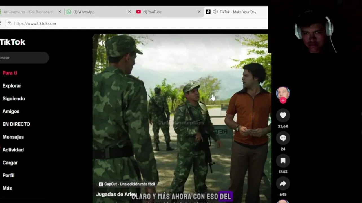
Task: Click the 1343 saves count
Action: click(283, 172)
